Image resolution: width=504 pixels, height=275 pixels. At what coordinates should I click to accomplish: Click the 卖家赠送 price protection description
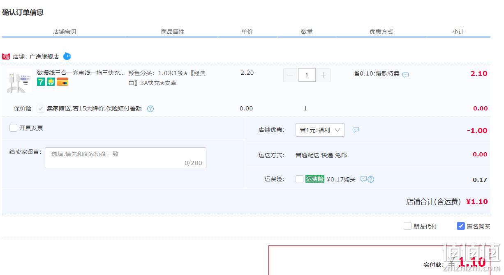(94, 108)
